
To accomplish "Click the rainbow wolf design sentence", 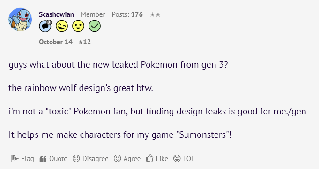I will pyautogui.click(x=81, y=88).
